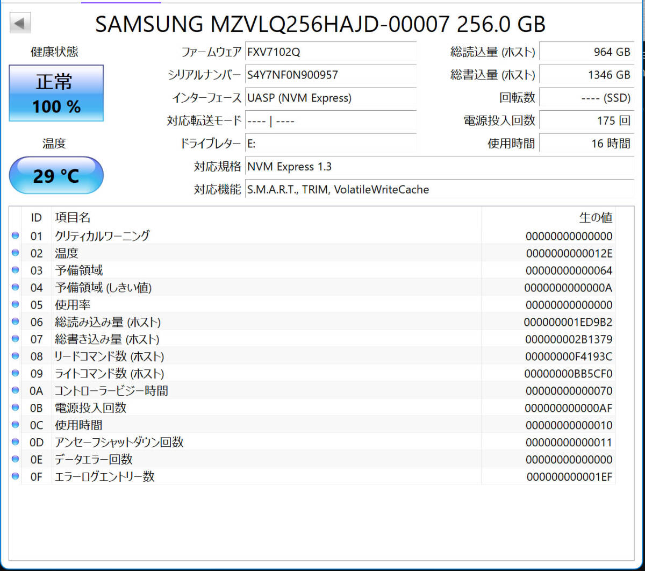645x571 pixels.
Task: Click status dot for ID 06 row
Action: click(x=15, y=322)
